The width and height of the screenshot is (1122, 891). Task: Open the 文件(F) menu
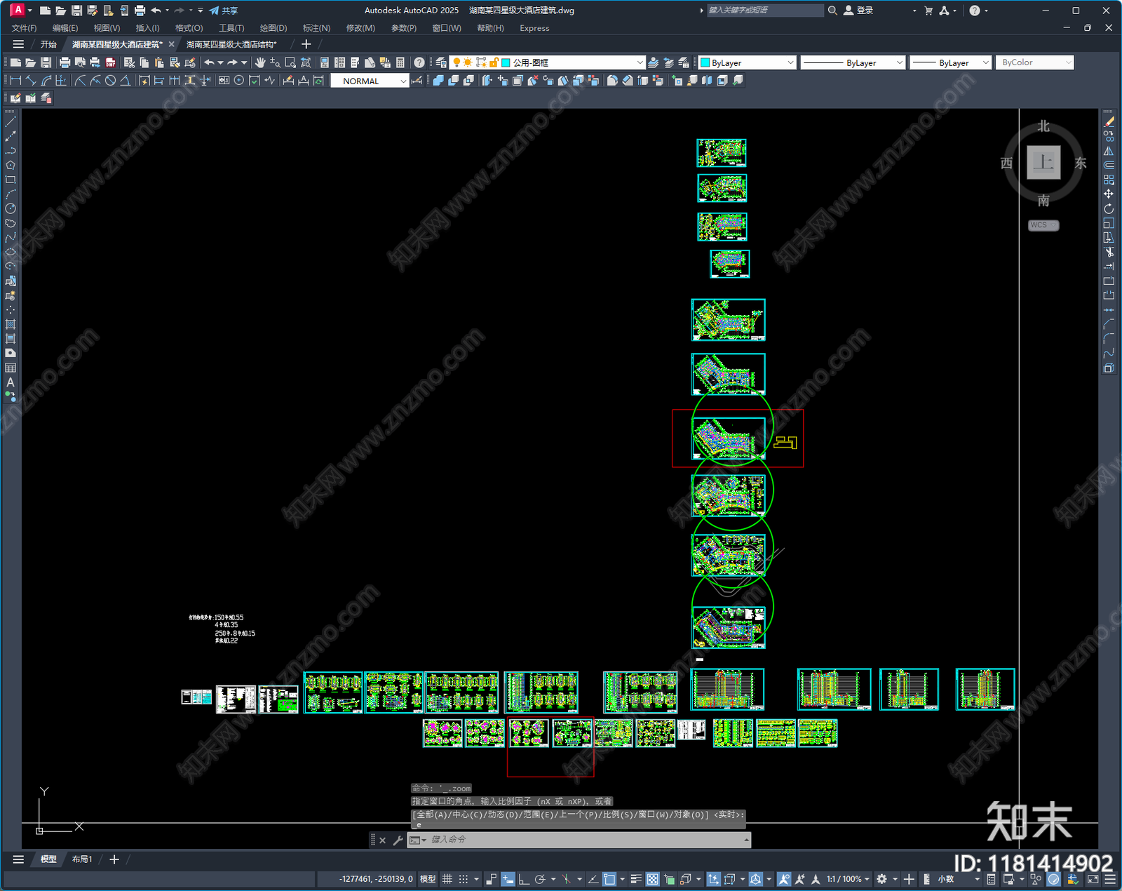click(x=24, y=28)
